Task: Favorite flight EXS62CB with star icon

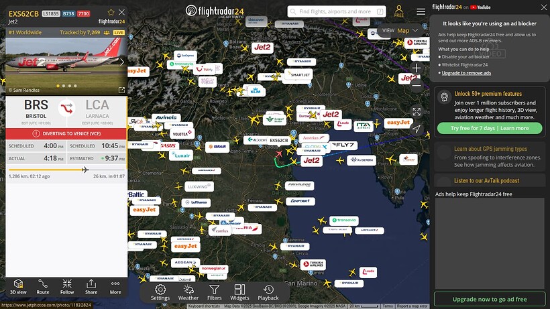Action: coord(111,12)
